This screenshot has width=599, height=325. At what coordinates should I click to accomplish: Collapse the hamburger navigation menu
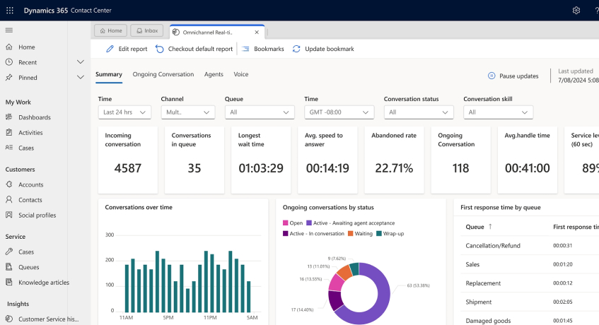coord(9,30)
